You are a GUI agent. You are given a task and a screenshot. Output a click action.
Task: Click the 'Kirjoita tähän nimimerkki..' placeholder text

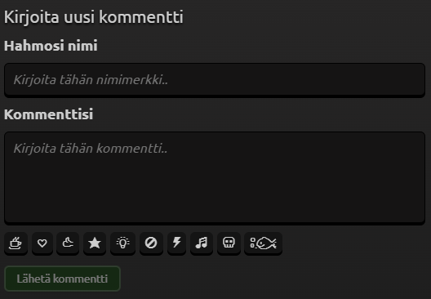pyautogui.click(x=91, y=80)
